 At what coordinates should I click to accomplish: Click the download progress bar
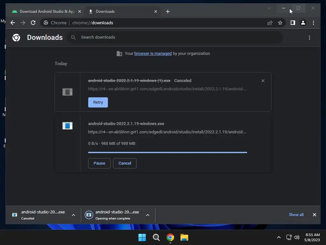tap(167, 152)
